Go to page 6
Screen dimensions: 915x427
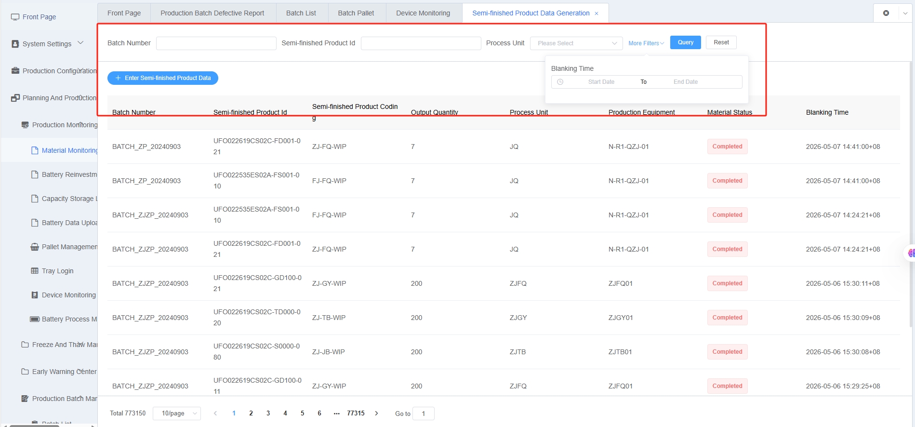[319, 414]
